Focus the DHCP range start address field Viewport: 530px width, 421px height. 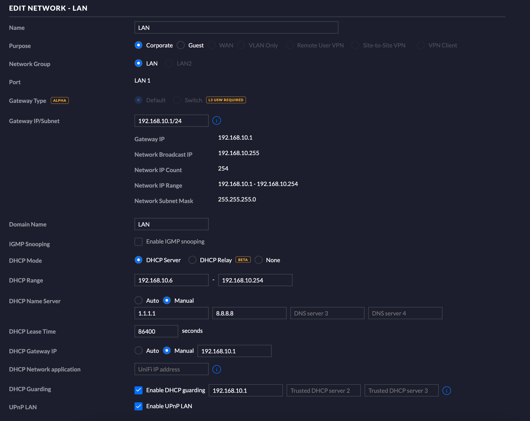coord(171,280)
